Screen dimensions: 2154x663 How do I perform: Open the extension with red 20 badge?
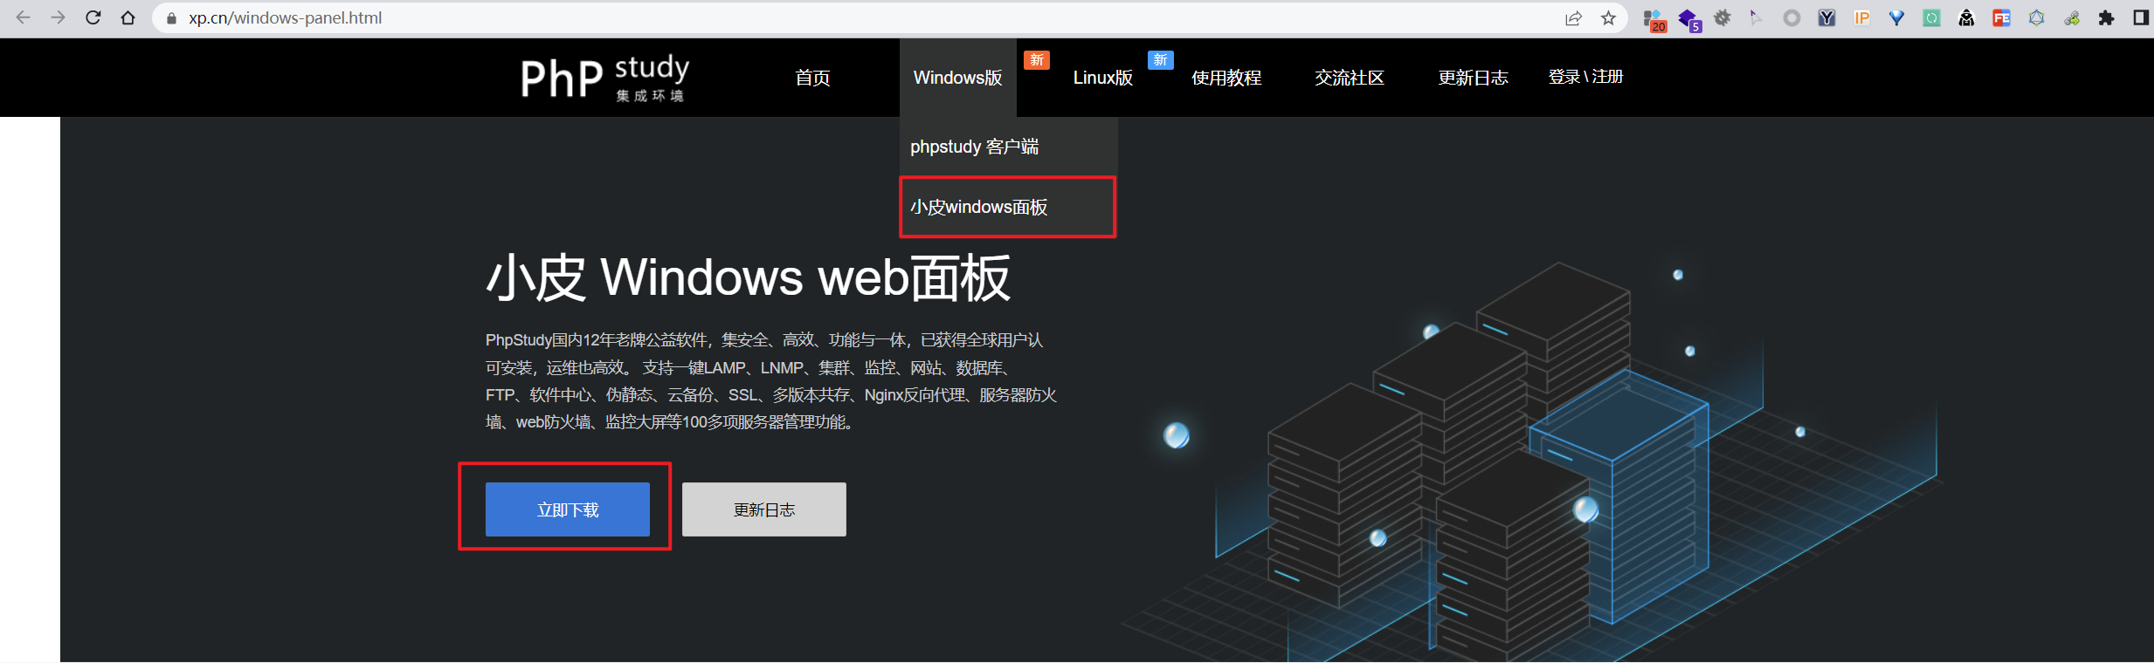pos(1653,19)
